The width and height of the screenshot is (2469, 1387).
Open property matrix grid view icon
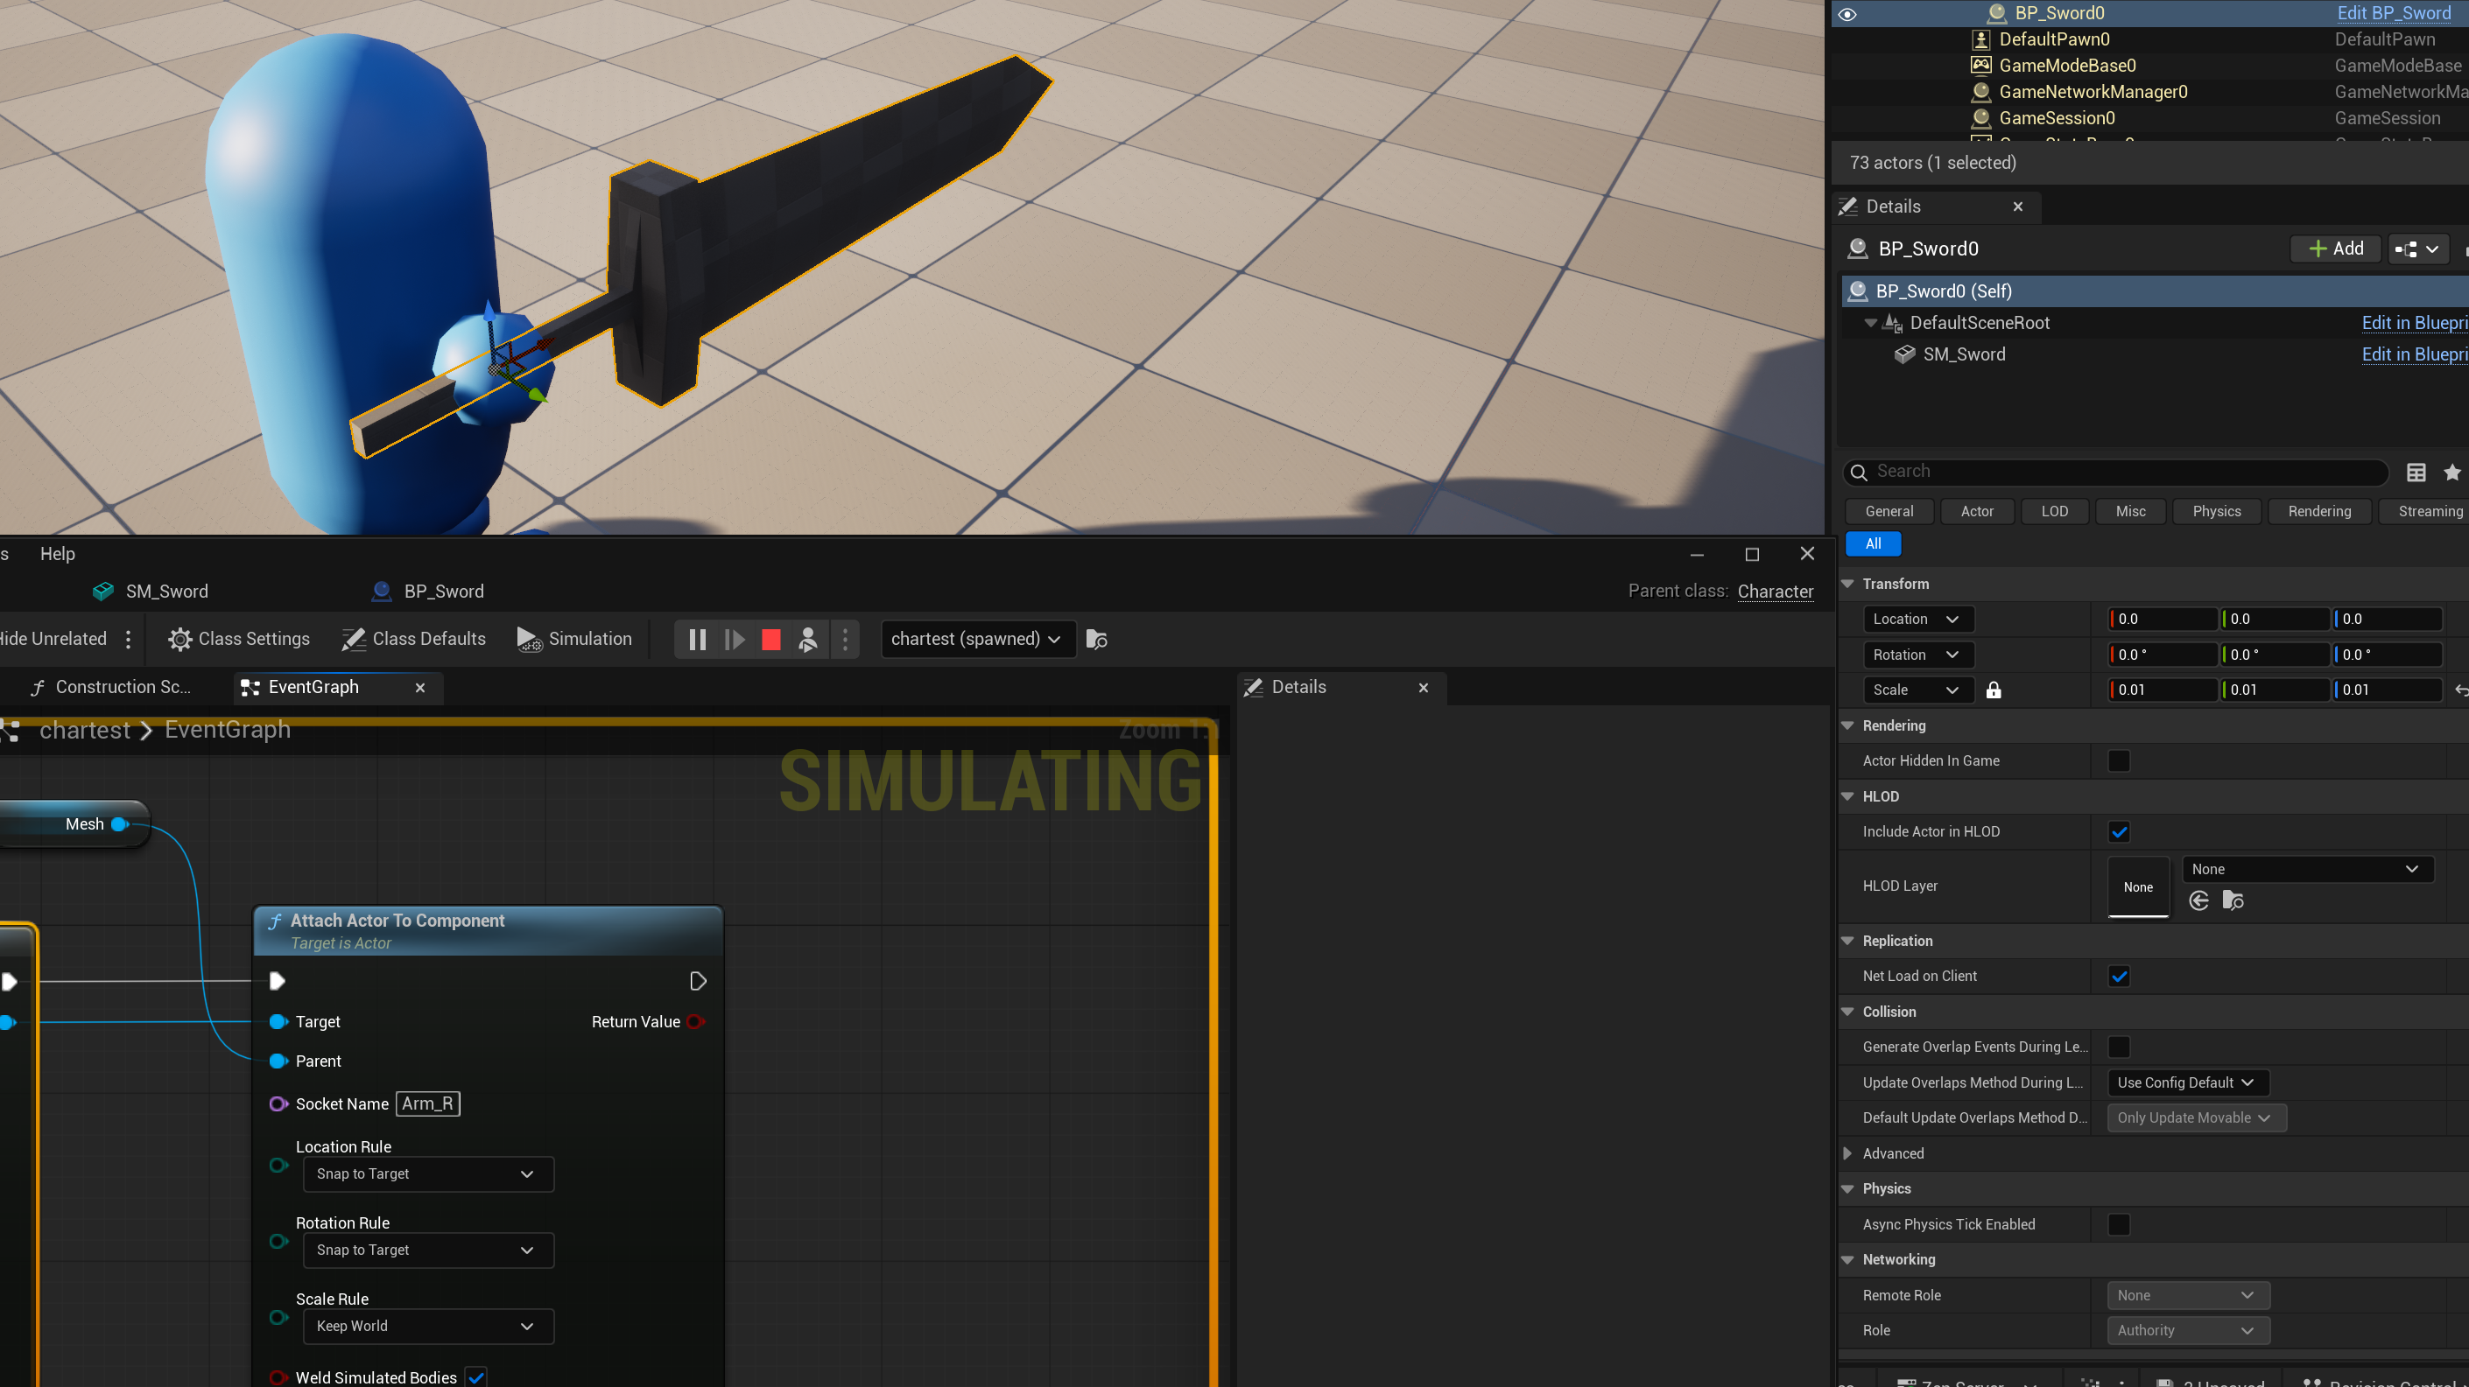2416,473
